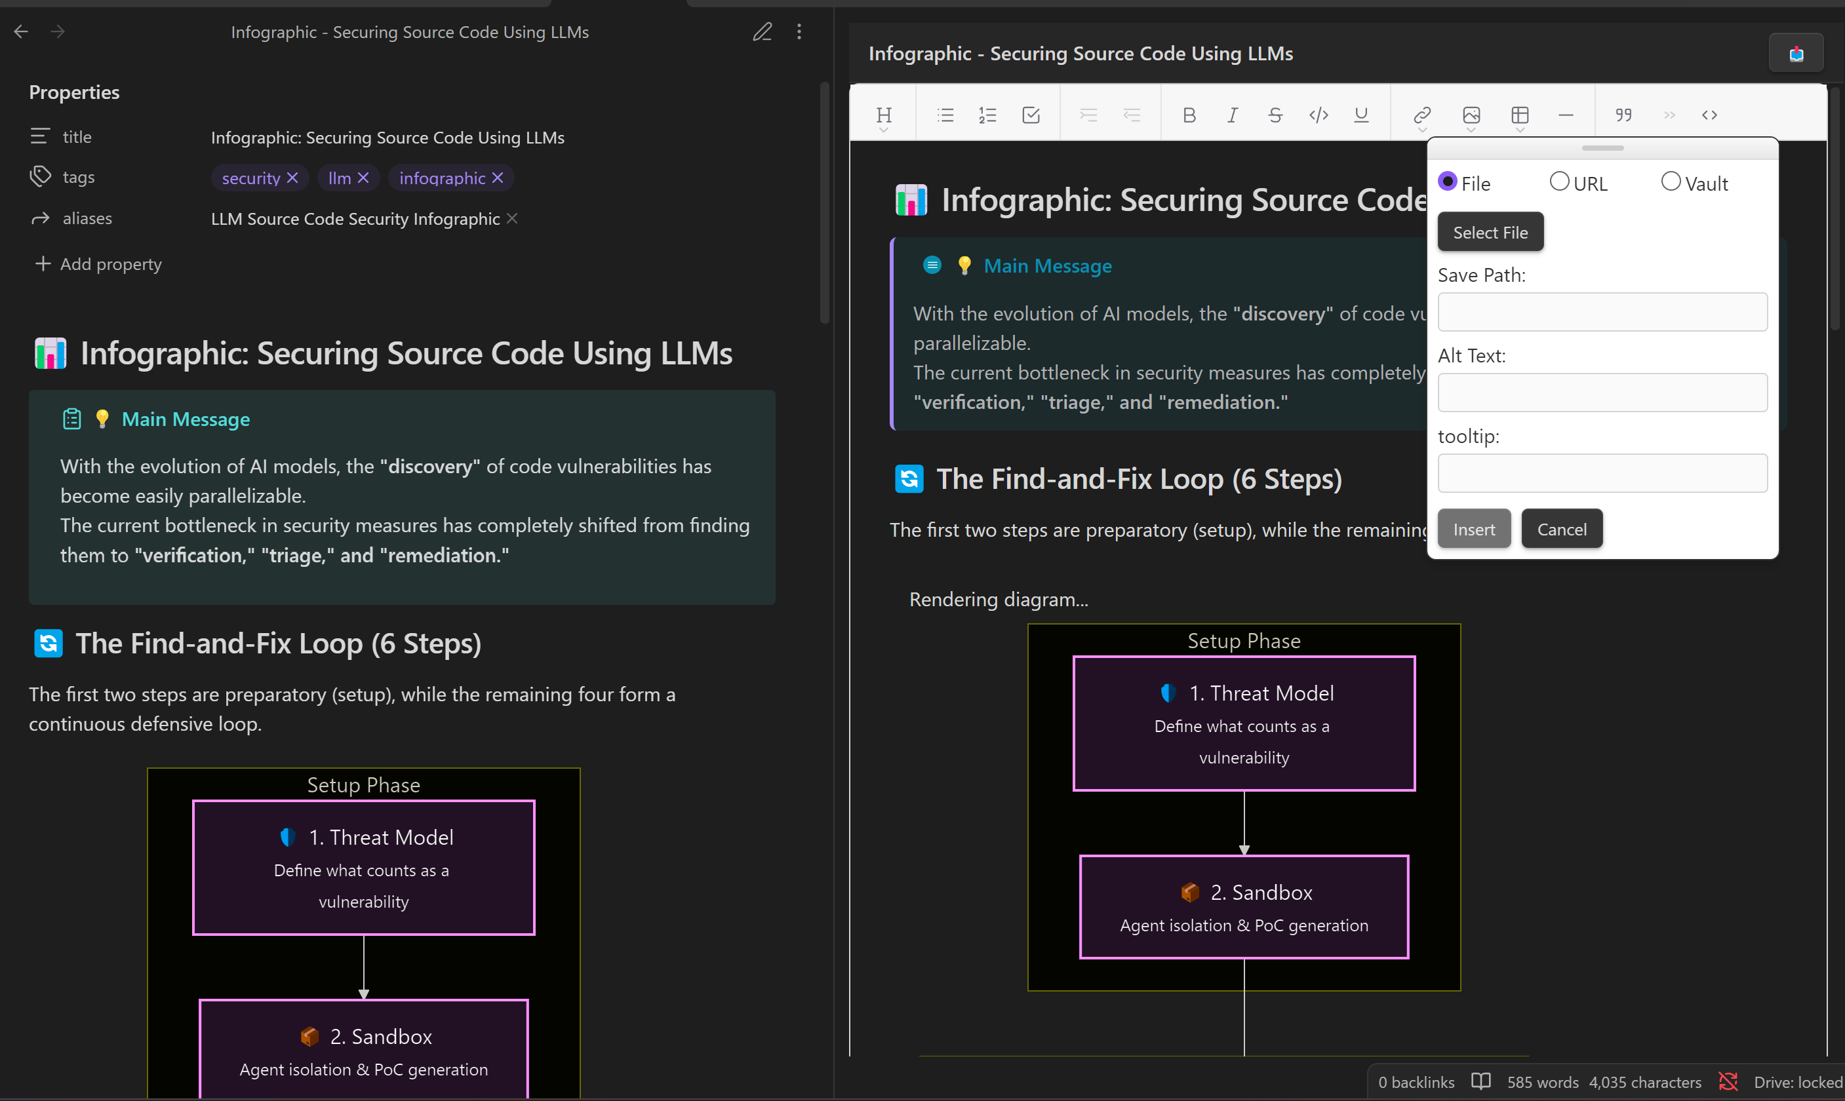Remove the LLM Source Code Security Infographic alias
The image size is (1845, 1101).
click(x=512, y=219)
